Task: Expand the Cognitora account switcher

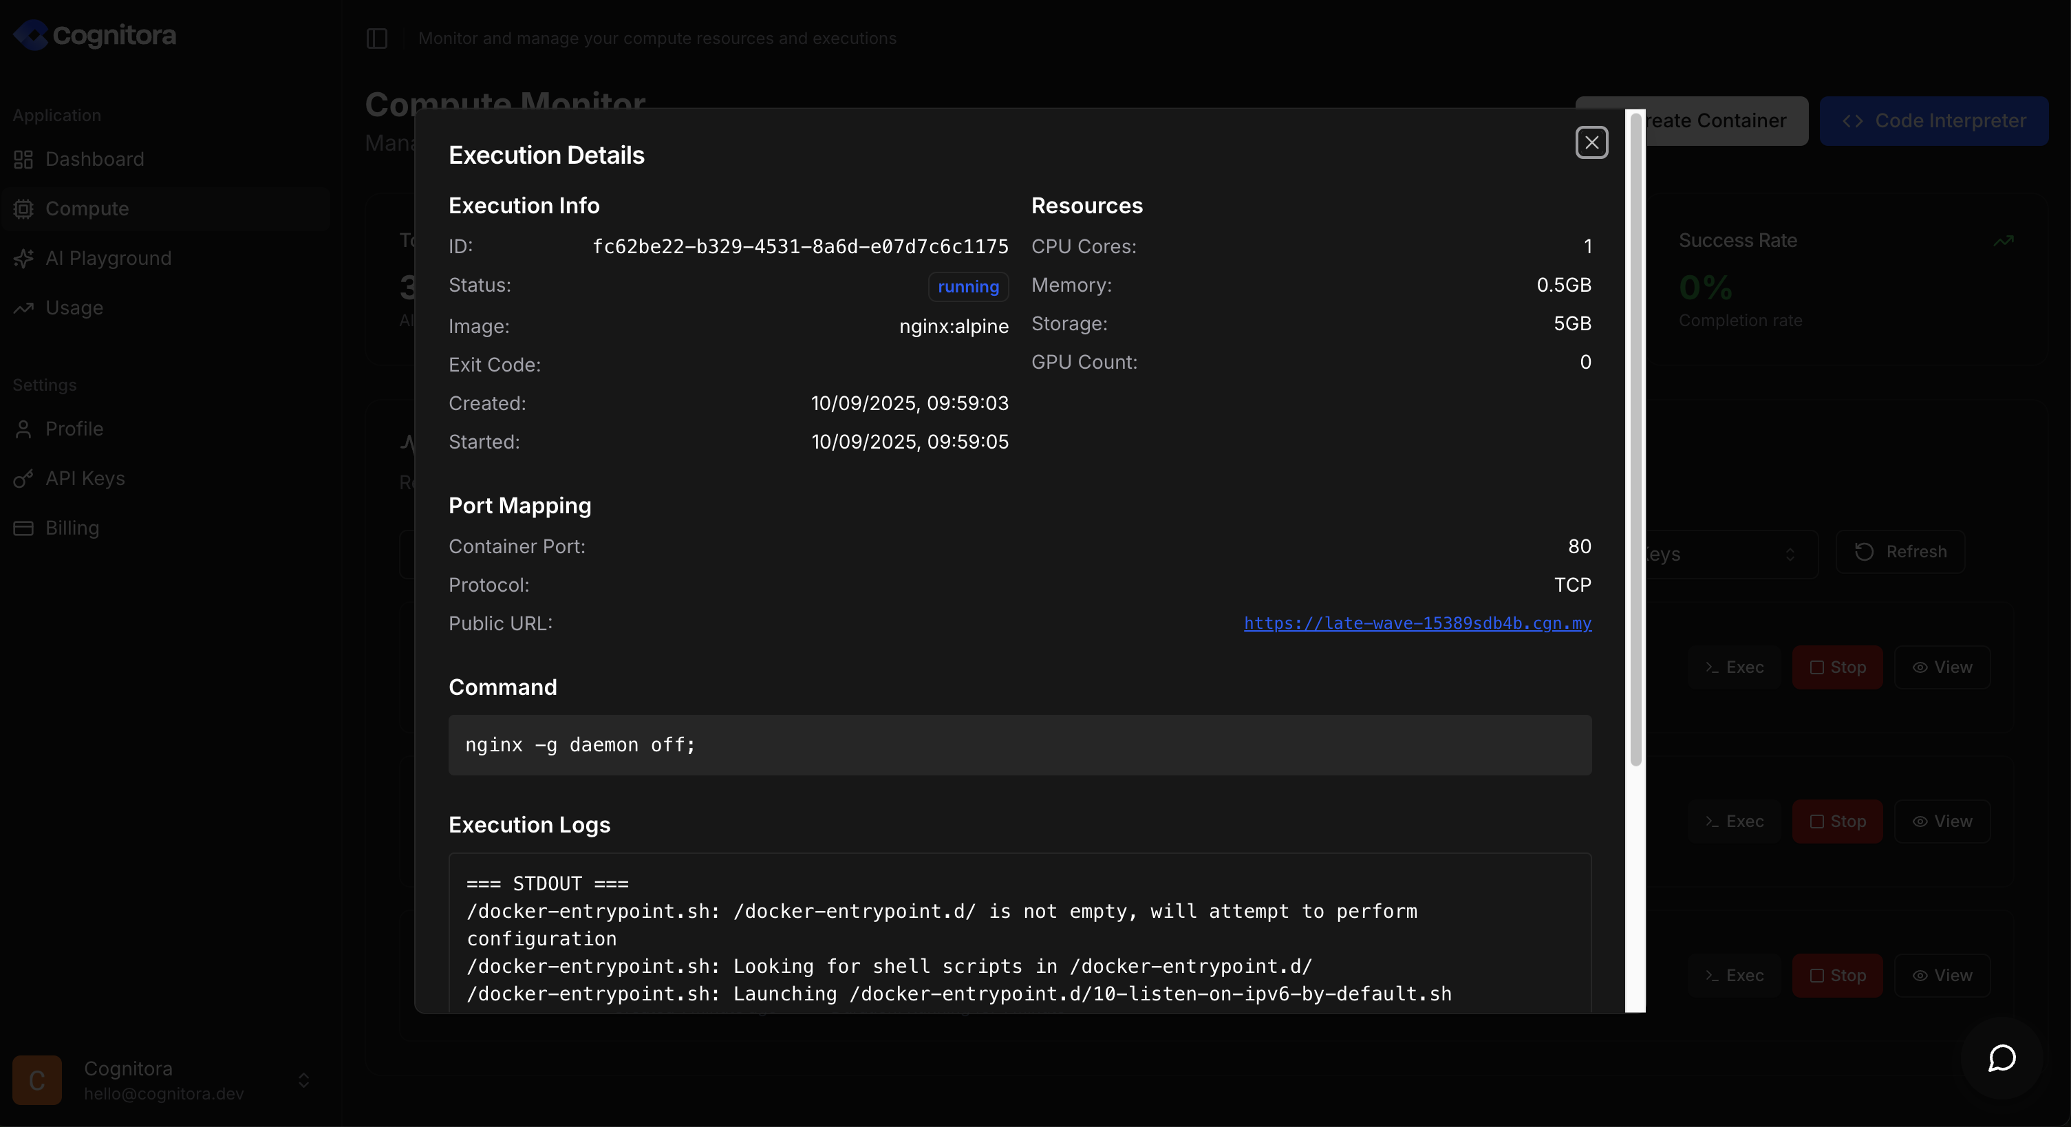Action: 303,1080
